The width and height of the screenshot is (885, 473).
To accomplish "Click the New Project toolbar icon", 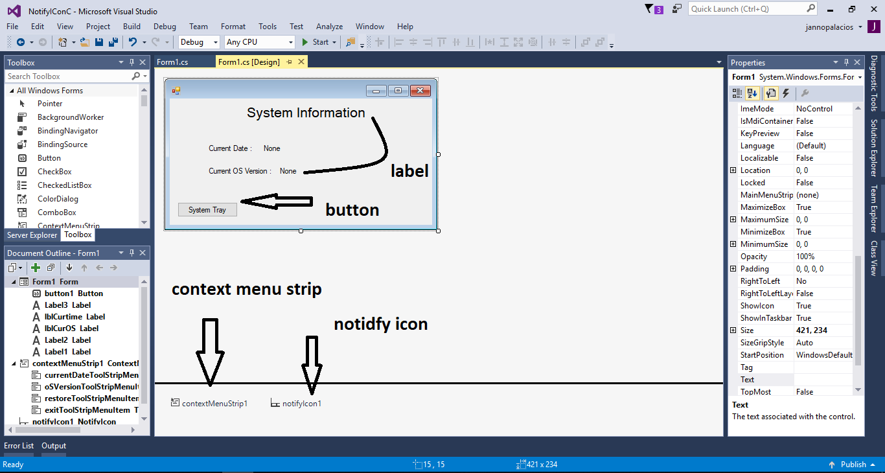I will pos(63,42).
